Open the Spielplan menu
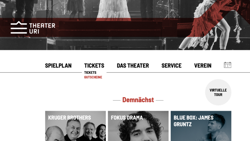 tap(58, 65)
